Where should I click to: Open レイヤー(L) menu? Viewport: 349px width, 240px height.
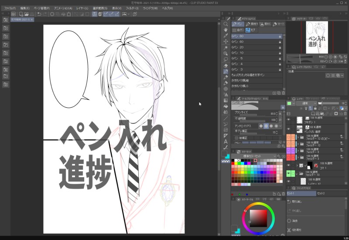[x=82, y=8]
